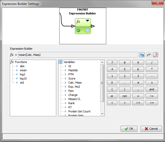Click the plus-minus (±) button
The width and height of the screenshot is (165, 142).
138,83
